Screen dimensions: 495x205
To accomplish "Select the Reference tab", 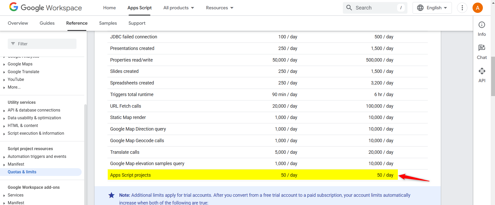I will (x=77, y=23).
